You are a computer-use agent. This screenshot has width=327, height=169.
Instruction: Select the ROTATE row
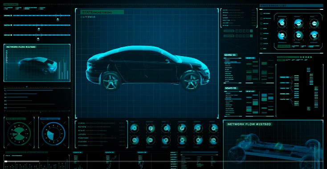coord(102,127)
